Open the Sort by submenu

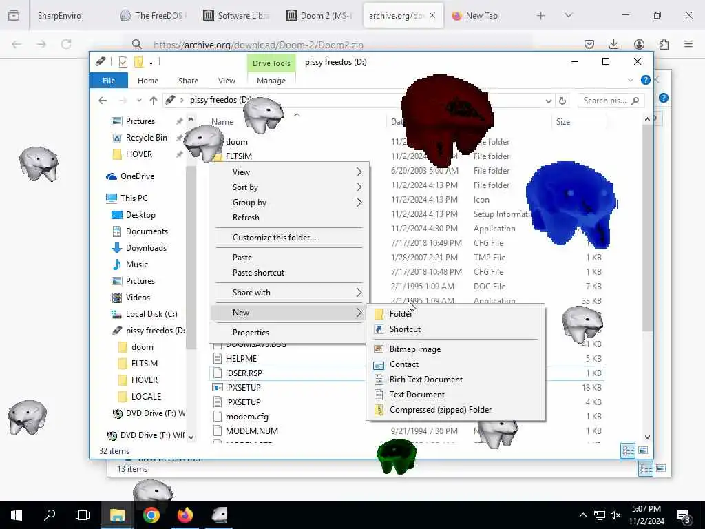[x=288, y=187]
